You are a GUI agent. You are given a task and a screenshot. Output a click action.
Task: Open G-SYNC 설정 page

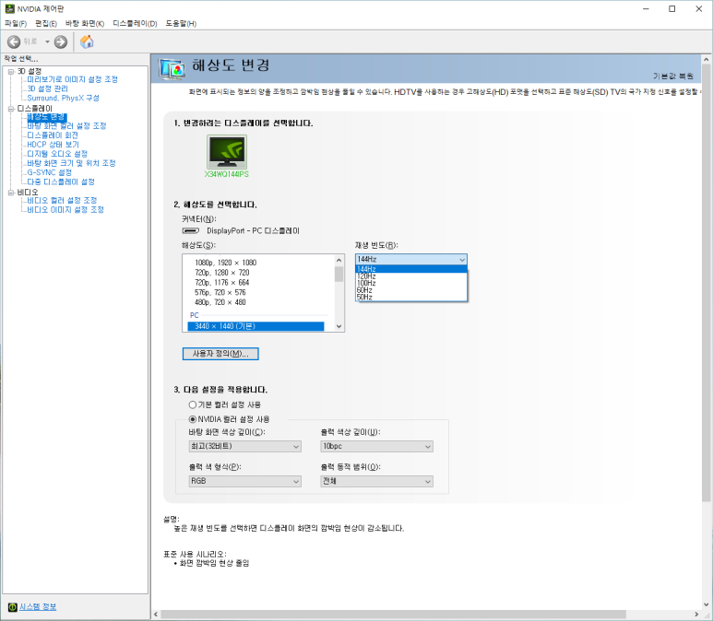point(49,172)
